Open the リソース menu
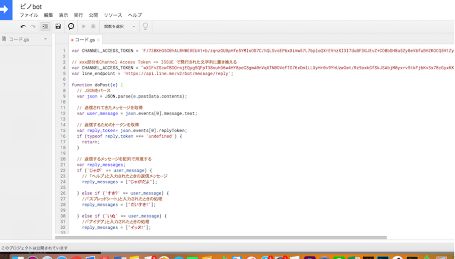455x259 pixels. coord(113,15)
